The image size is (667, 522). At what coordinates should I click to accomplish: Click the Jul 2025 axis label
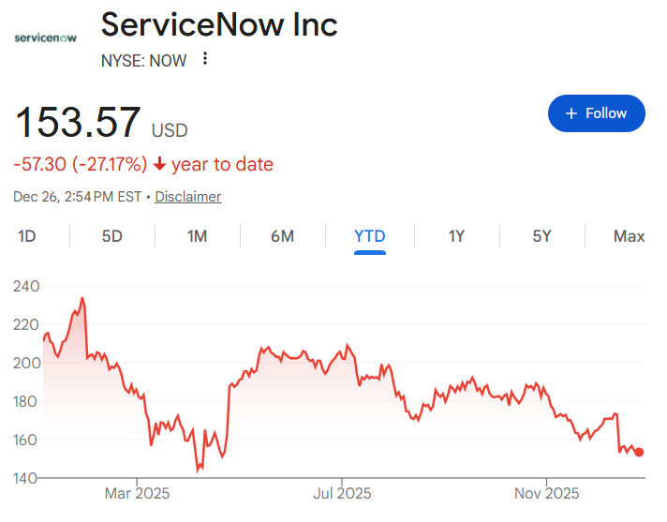341,493
